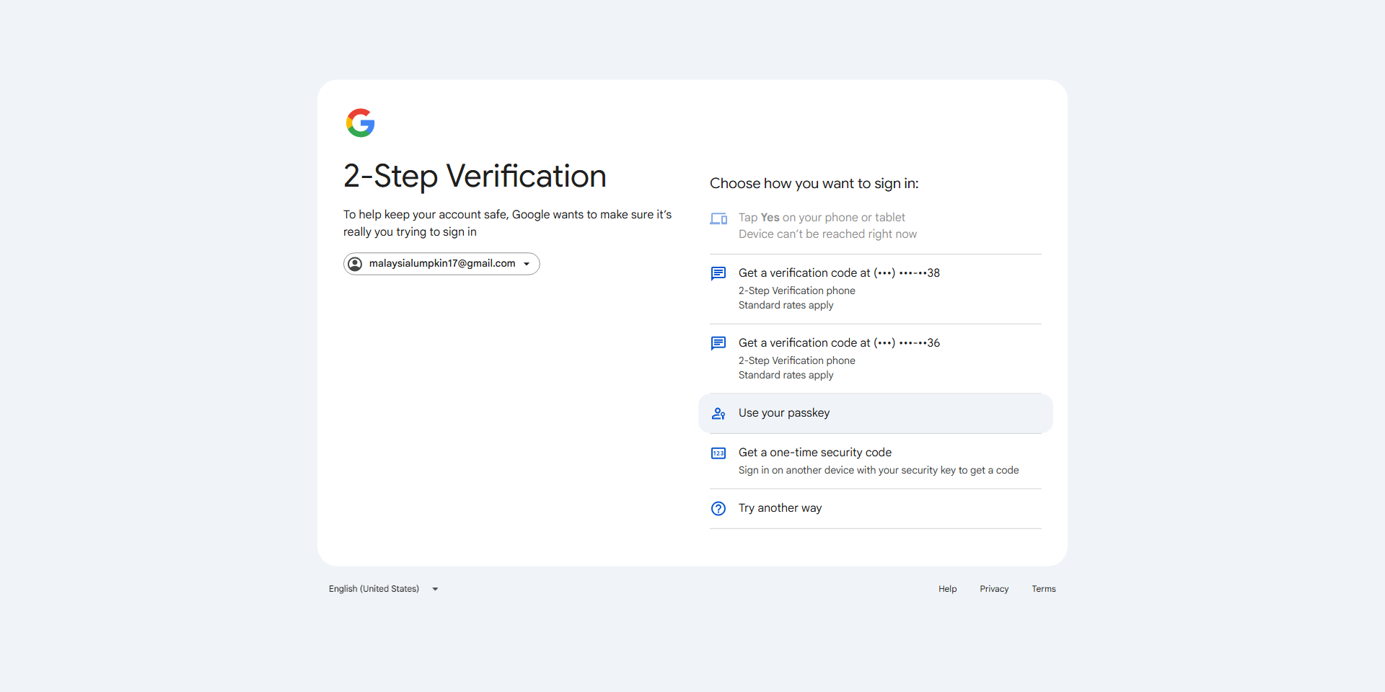Click the 'To help keep your account safe' text
The image size is (1385, 692).
(x=508, y=223)
